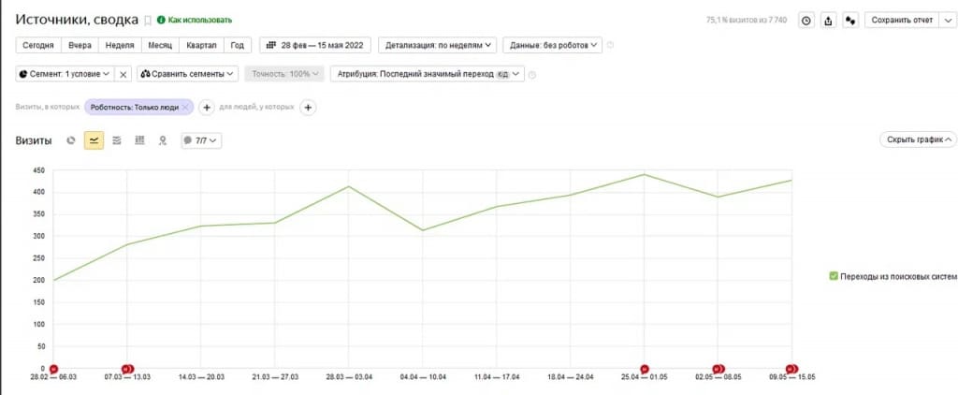Switch period to Месяц
This screenshot has height=395, width=958.
point(160,45)
